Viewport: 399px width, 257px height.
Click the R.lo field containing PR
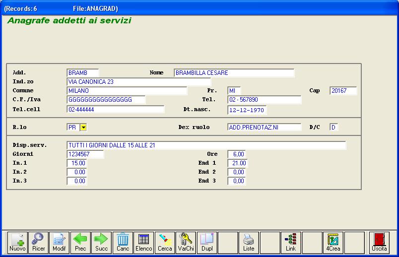point(73,127)
